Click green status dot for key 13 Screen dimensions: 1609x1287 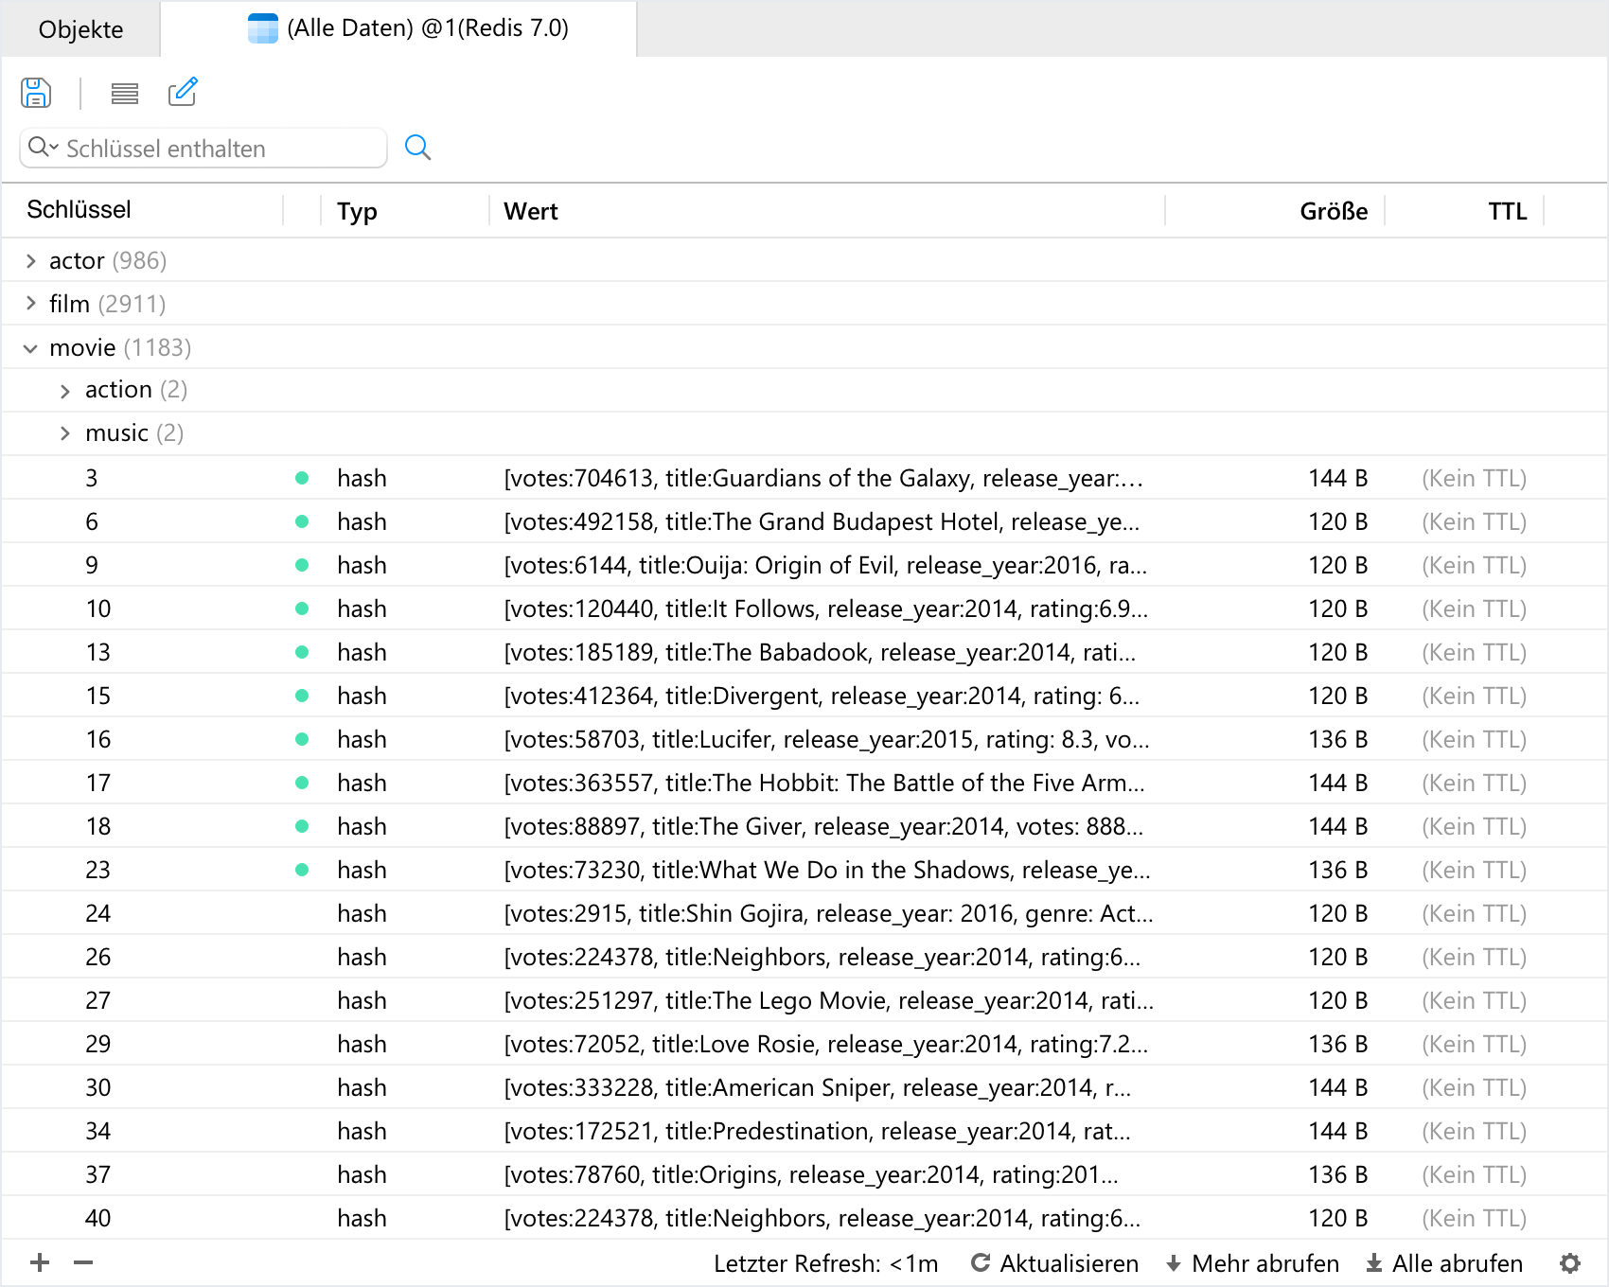point(302,652)
